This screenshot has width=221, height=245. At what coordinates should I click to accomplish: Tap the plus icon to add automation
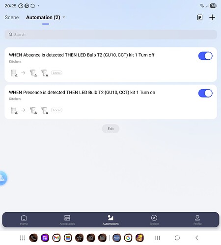coord(212,17)
